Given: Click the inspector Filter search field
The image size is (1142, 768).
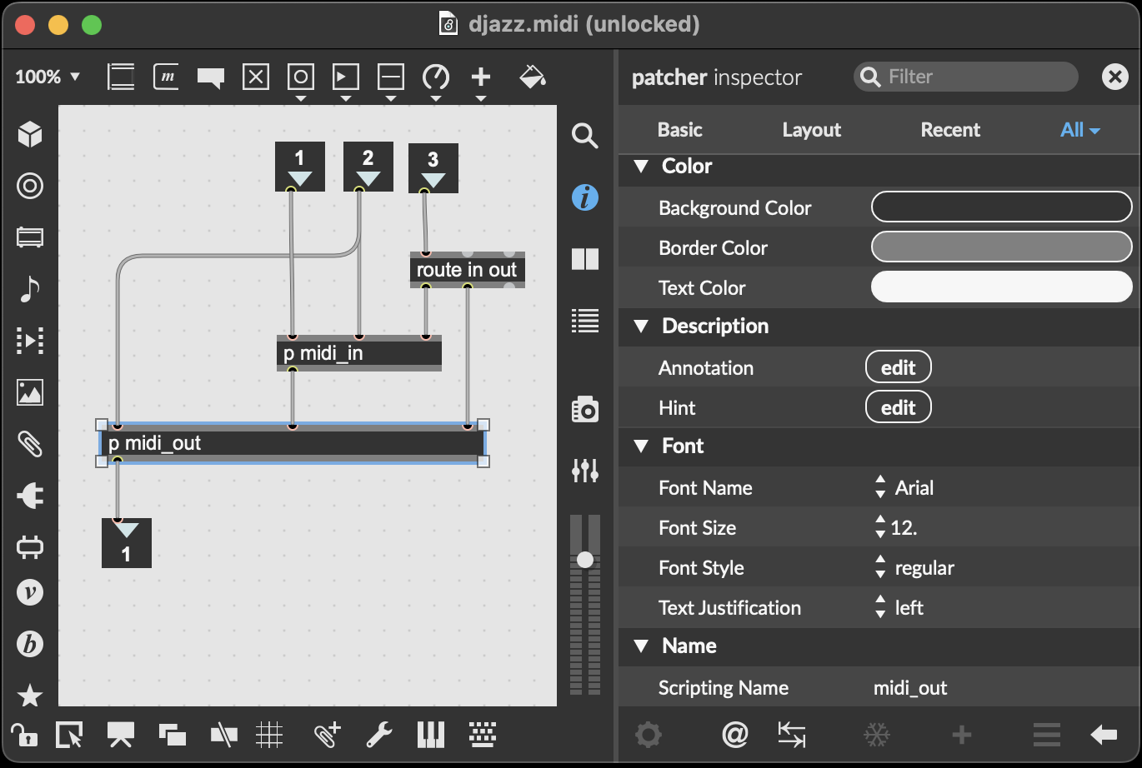Looking at the screenshot, I should pos(965,77).
